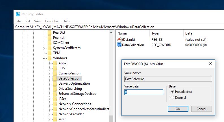Collapse the Windows key

pyautogui.click(x=44, y=58)
